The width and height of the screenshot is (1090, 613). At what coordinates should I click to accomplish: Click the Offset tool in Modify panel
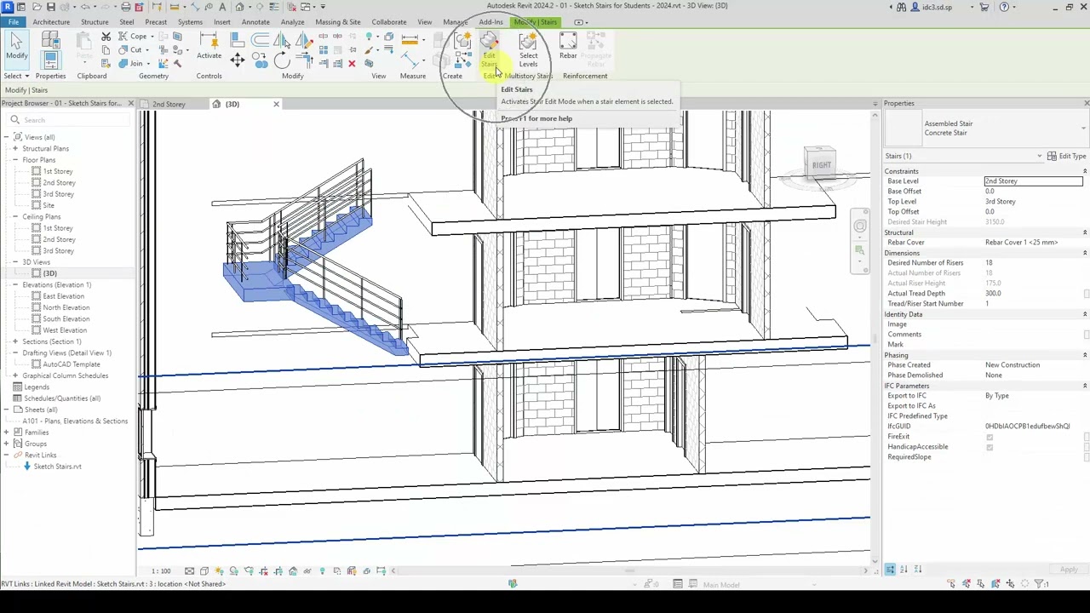260,39
